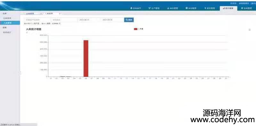Viewport: 256px width, 126px height.
Task: Open the 库存配置 inventory config nav icon
Action: tap(187, 8)
